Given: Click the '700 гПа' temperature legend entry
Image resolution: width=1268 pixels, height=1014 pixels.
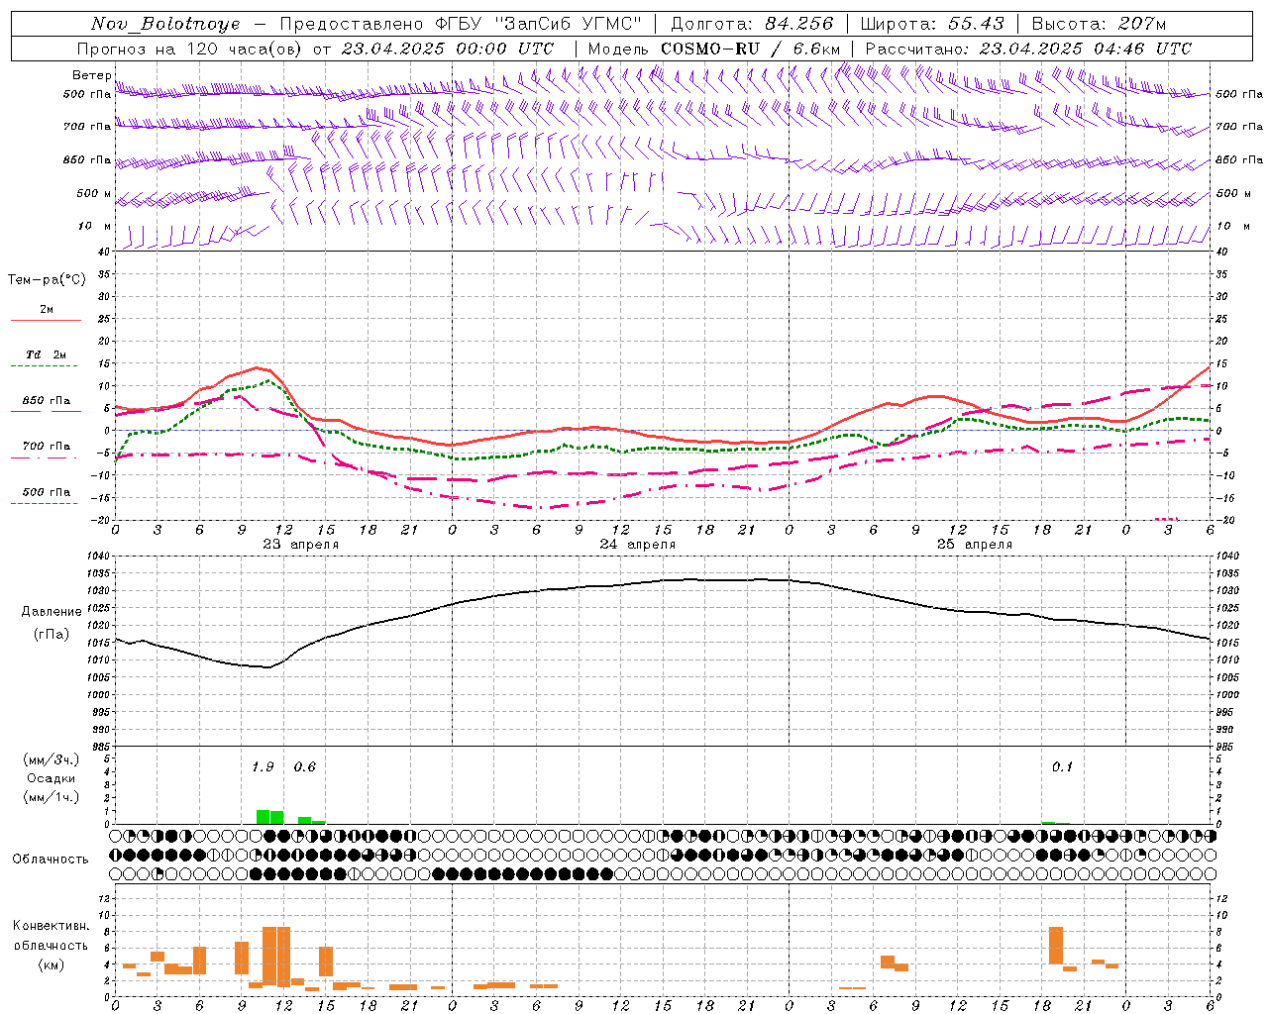Looking at the screenshot, I should coord(47,446).
